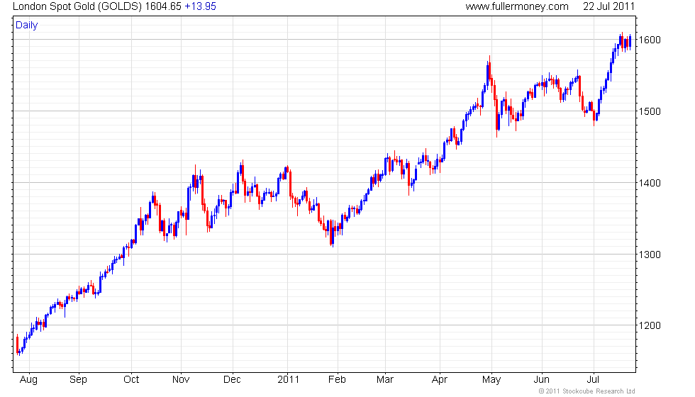Click the Aug month axis label
This screenshot has height=397, width=695.
(x=29, y=380)
